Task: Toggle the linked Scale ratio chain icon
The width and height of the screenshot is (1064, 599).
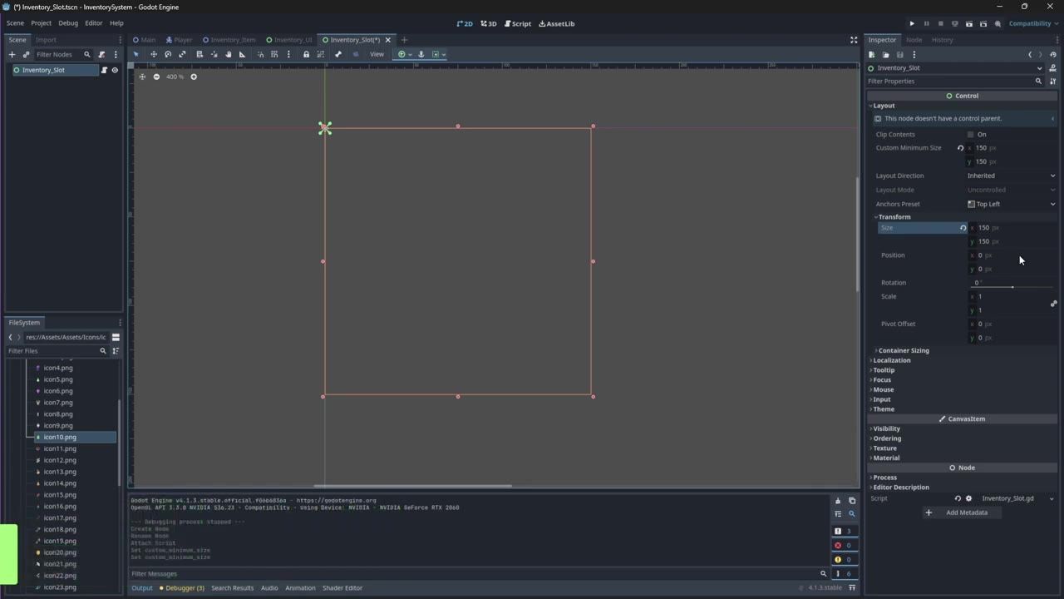Action: (1053, 304)
